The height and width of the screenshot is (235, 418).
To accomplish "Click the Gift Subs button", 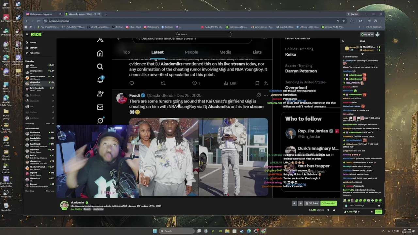I will [x=312, y=203].
